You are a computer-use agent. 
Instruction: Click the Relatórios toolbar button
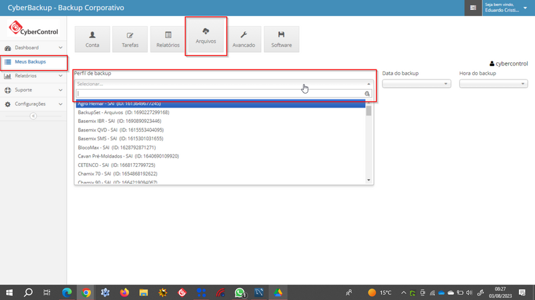pos(168,39)
